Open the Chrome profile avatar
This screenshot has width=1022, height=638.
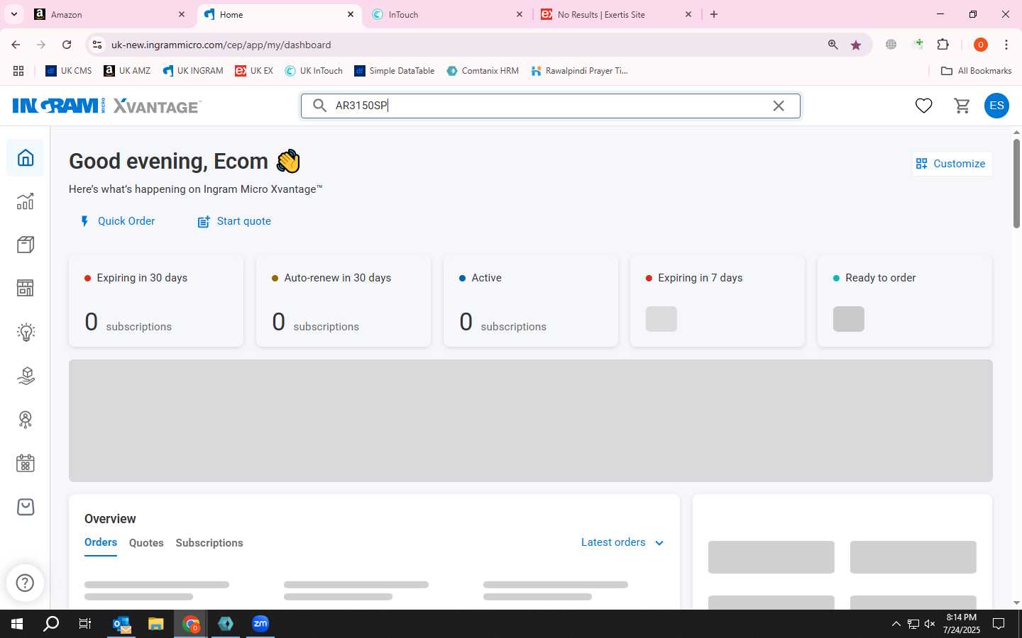(x=981, y=45)
